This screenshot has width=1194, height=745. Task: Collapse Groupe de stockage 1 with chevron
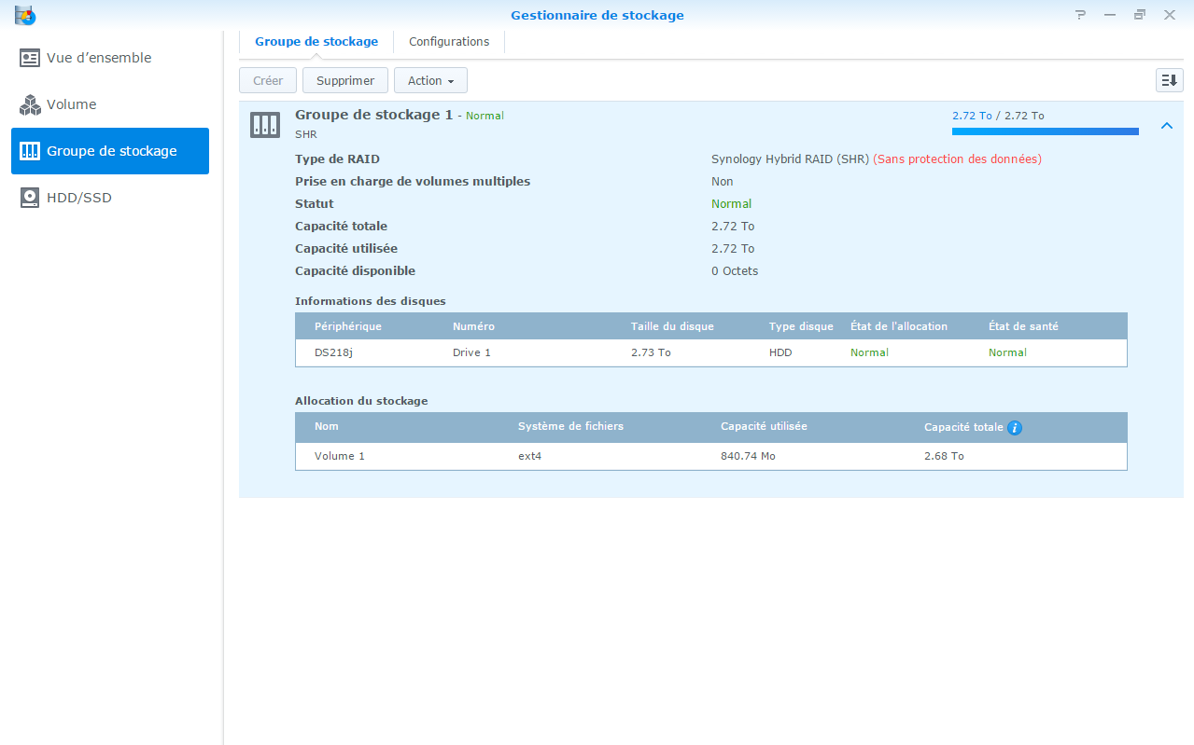coord(1166,126)
